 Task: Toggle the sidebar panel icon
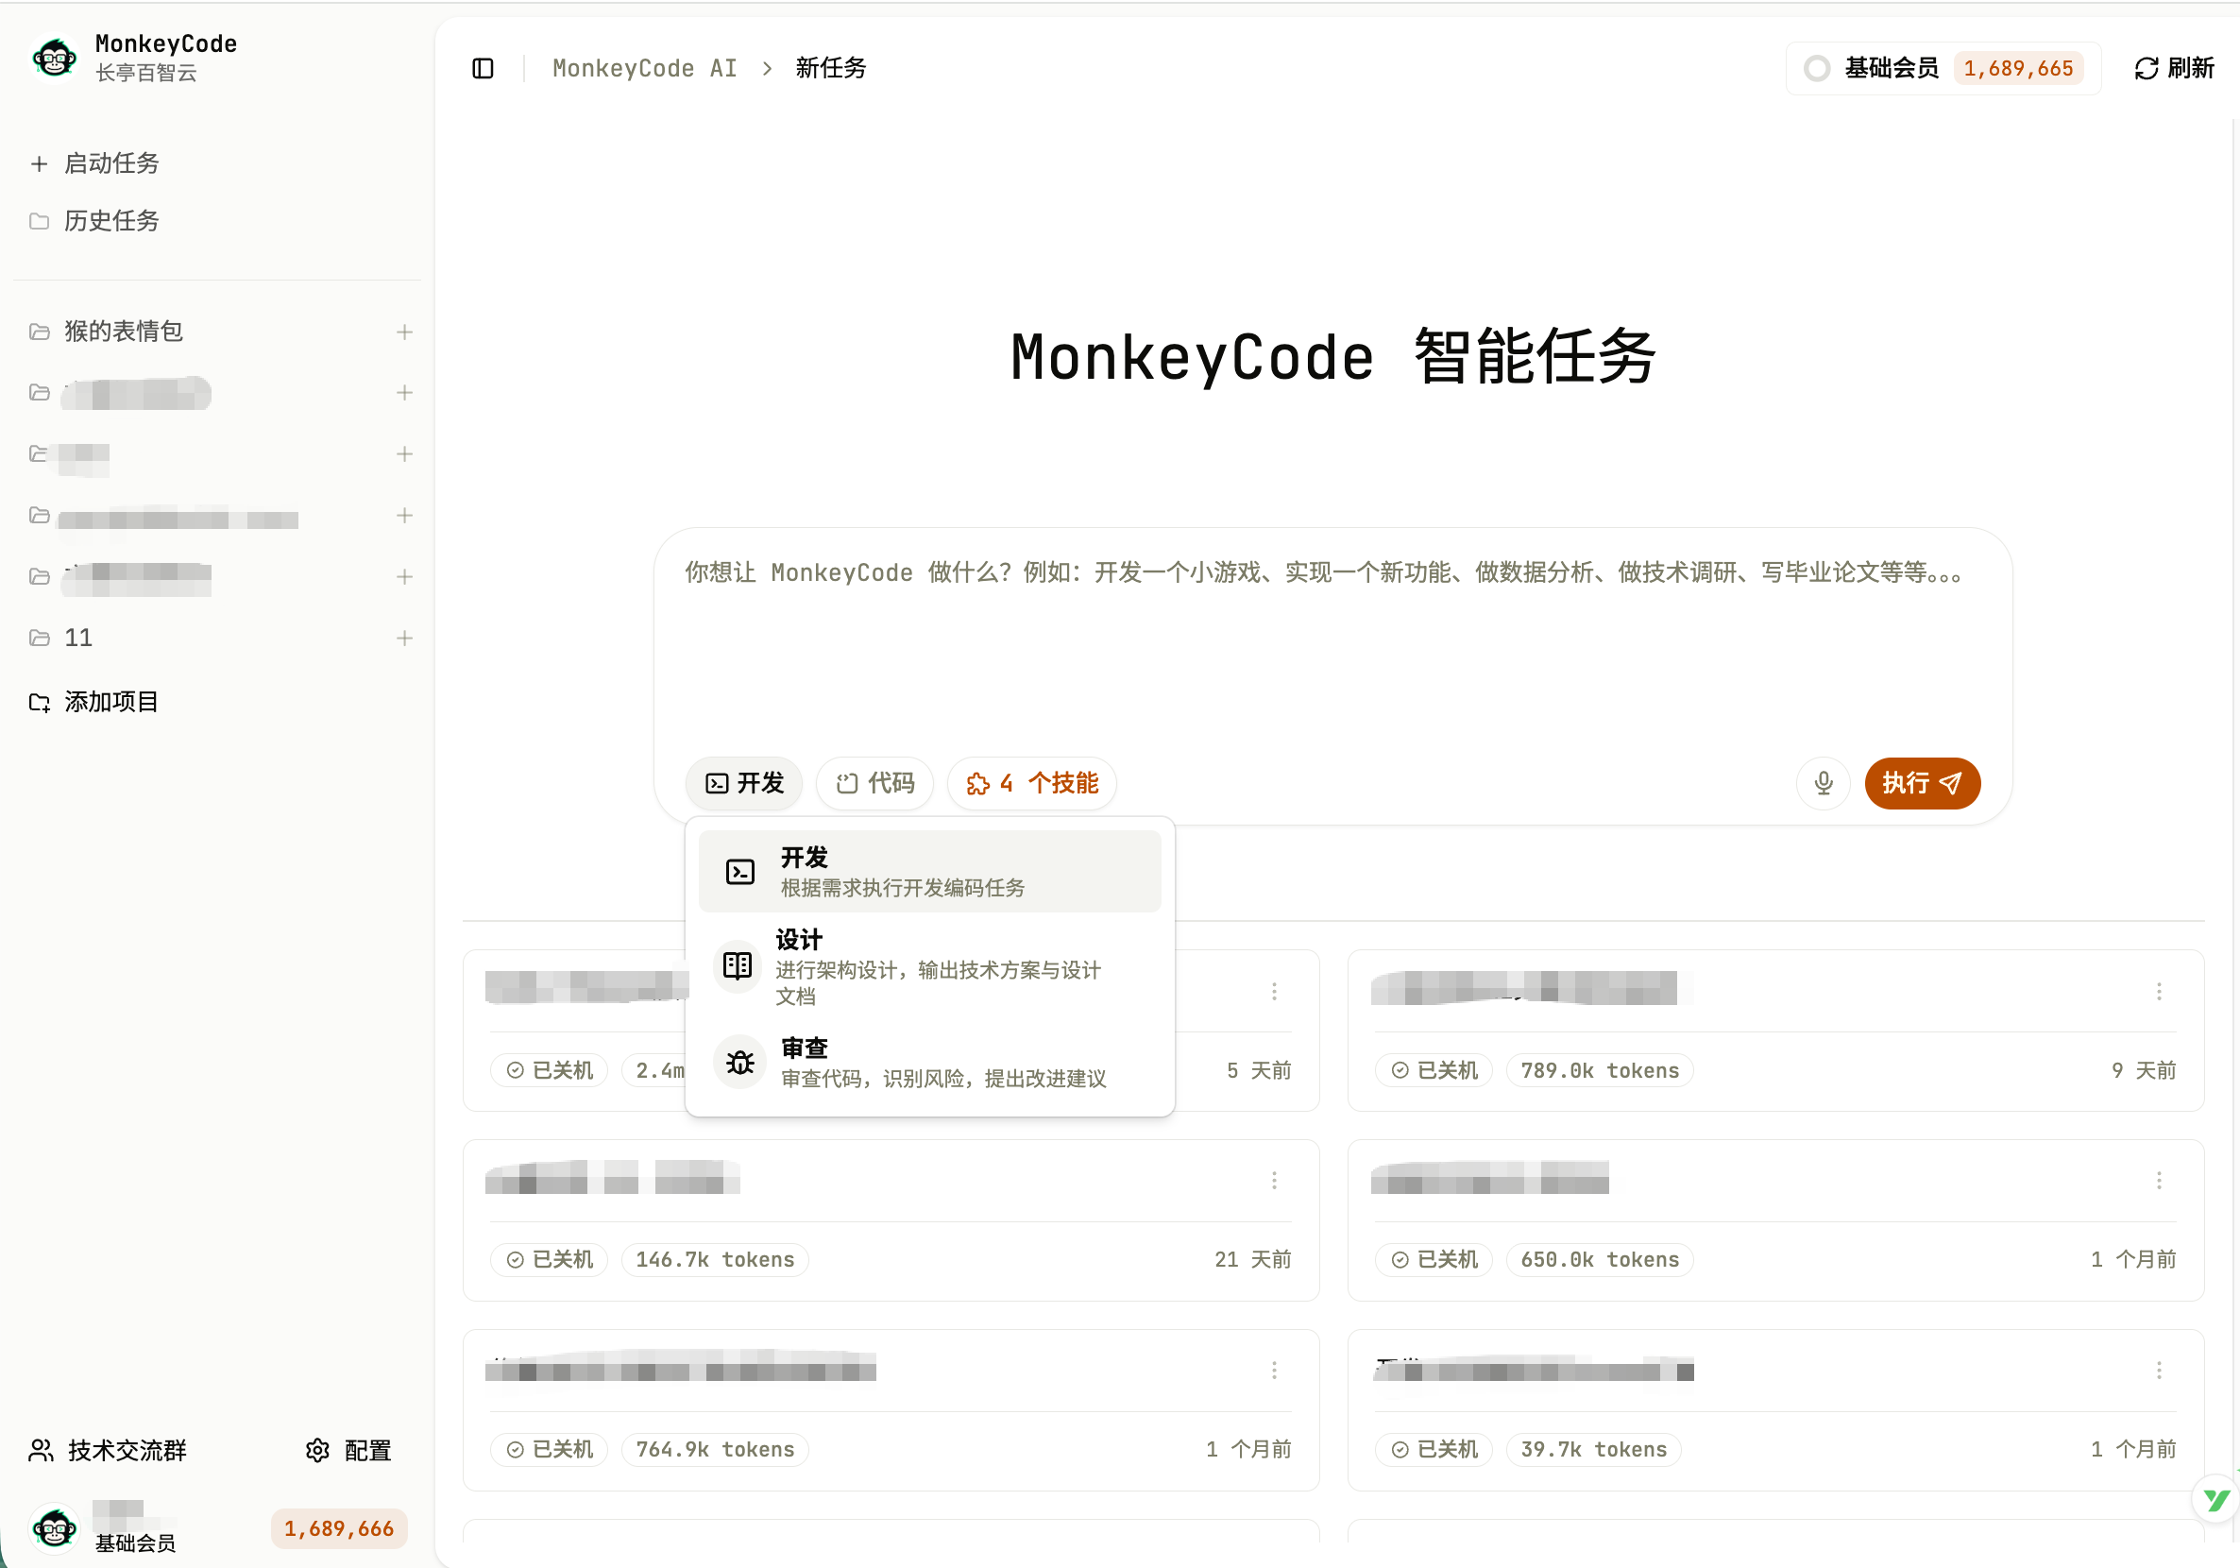(x=483, y=68)
